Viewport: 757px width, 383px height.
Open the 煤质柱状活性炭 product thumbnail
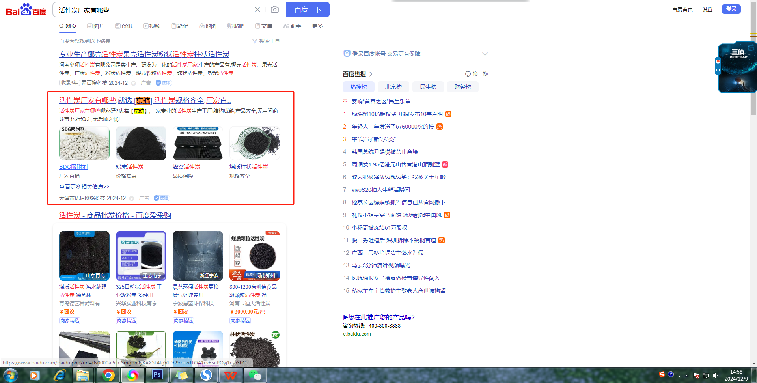click(255, 143)
